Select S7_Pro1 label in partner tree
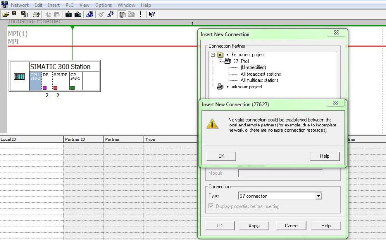386x240 pixels. point(241,61)
